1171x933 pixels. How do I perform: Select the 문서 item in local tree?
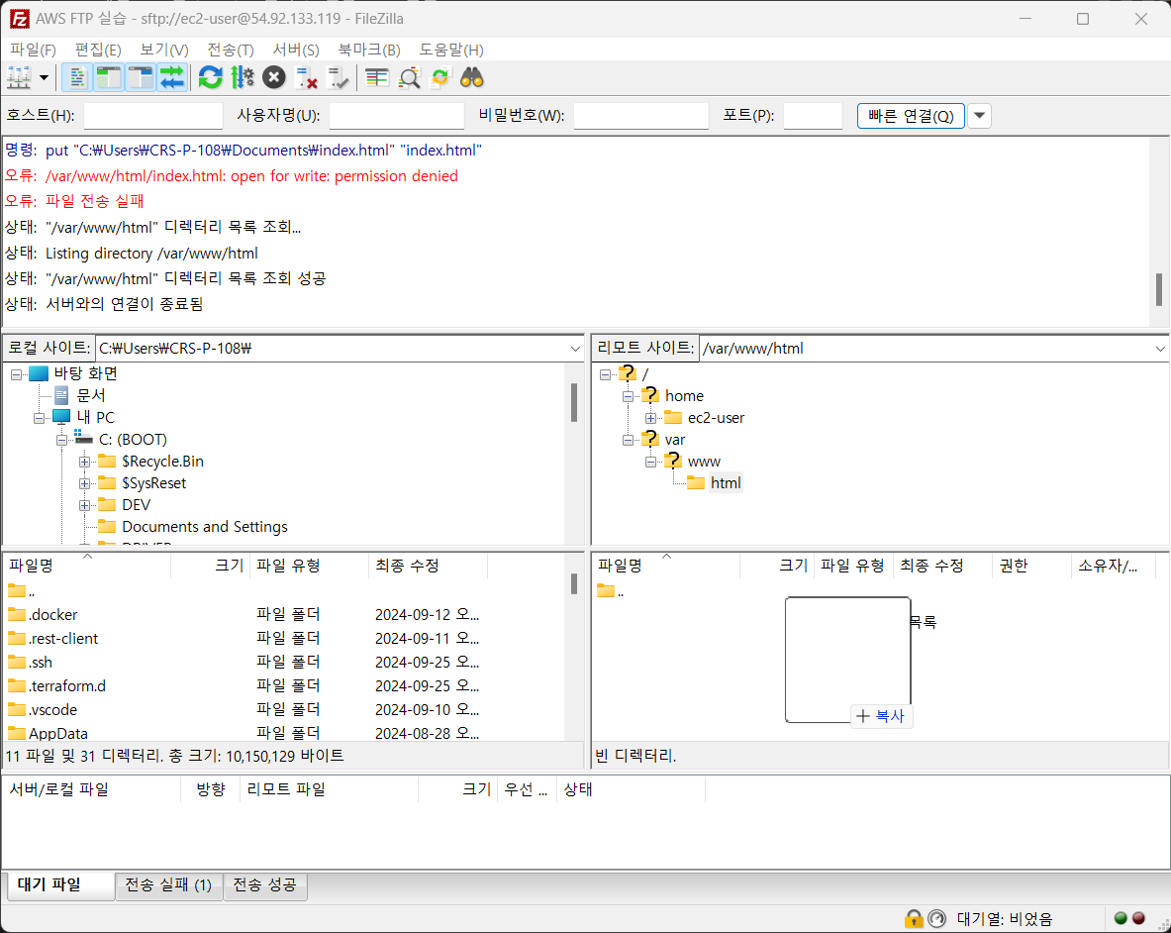90,395
